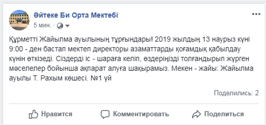View who shared via Поделились: 2
266x125 pixels.
click(236, 93)
